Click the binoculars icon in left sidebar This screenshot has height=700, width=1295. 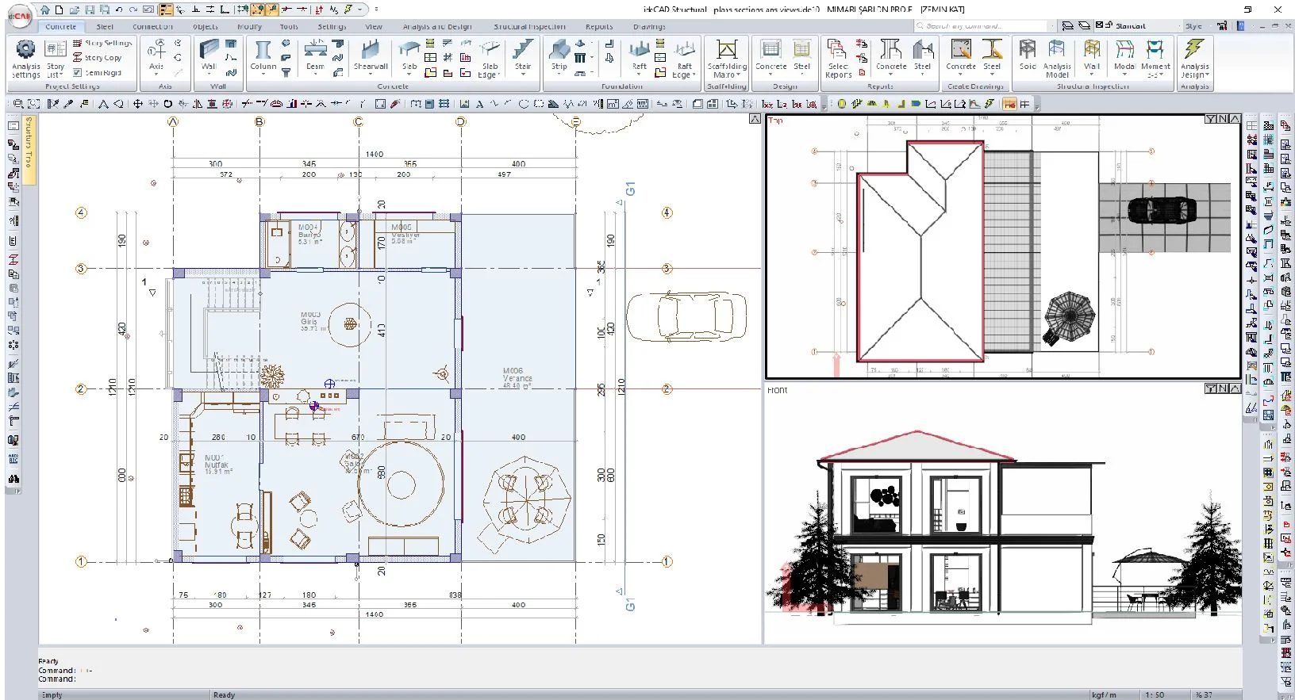point(13,479)
